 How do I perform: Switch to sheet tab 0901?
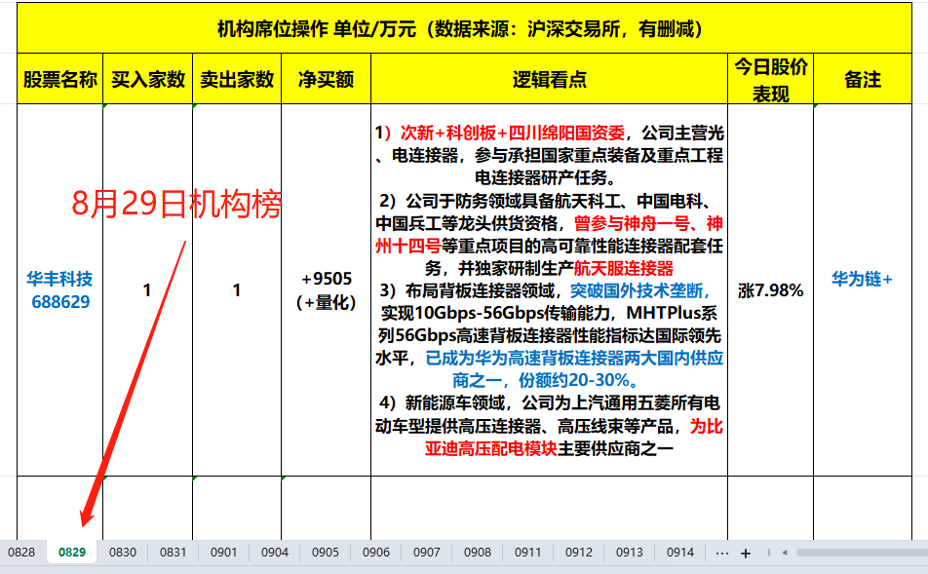click(x=224, y=553)
